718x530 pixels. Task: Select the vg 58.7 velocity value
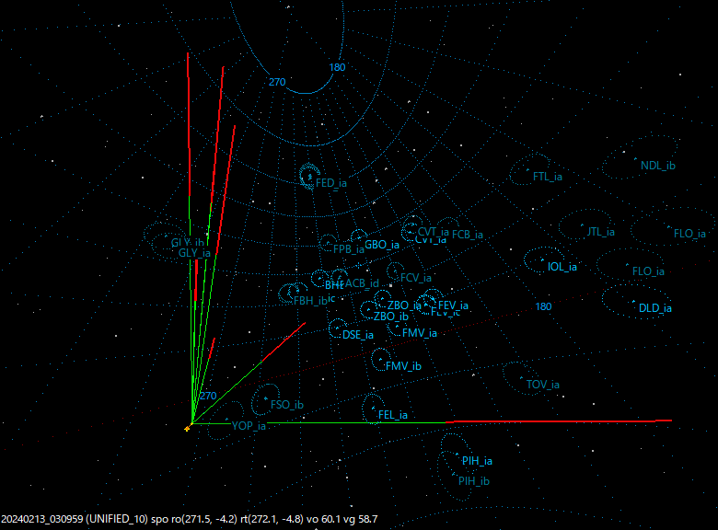[x=361, y=519]
